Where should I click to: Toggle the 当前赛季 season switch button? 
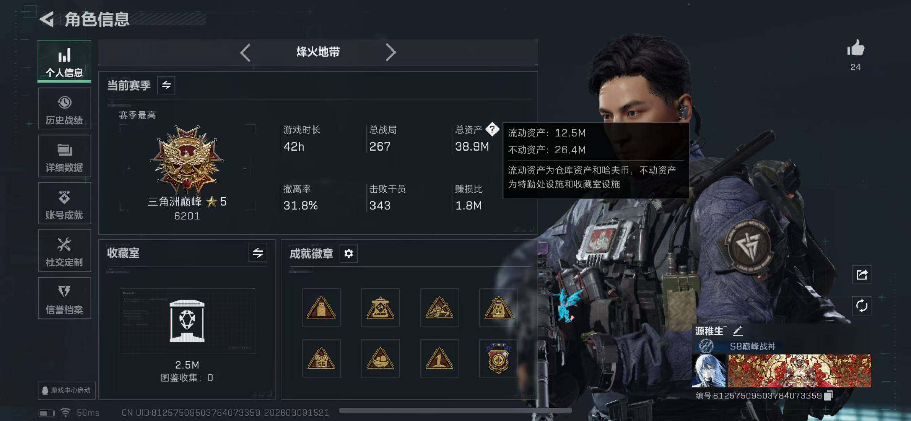click(166, 85)
